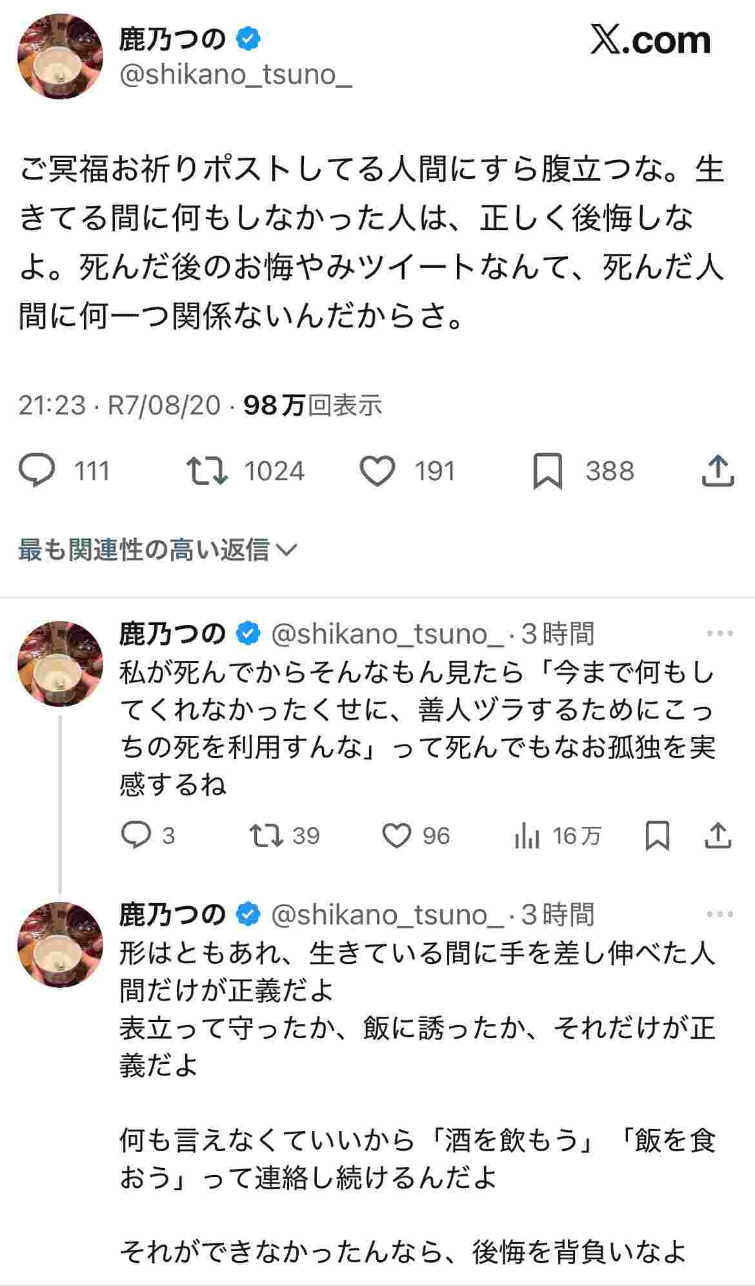
Task: Click the 98万回表示 view count
Action: point(312,405)
